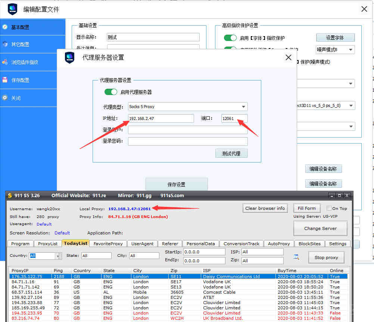The height and width of the screenshot is (322, 374).
Task: Click the State filter field
Action: (x=96, y=256)
